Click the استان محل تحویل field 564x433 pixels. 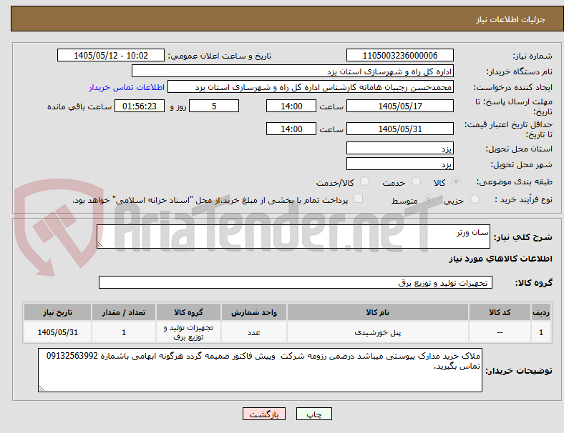pos(399,148)
